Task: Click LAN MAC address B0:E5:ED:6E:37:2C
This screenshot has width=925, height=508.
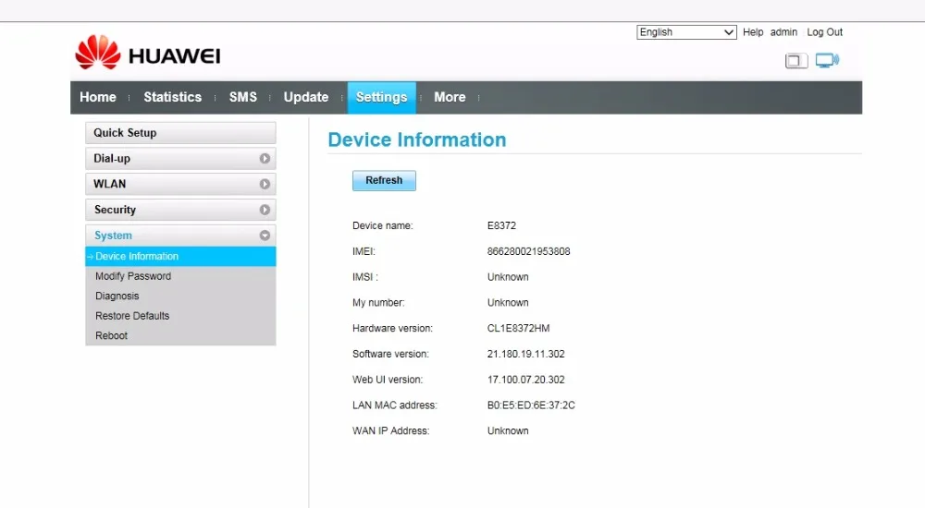Action: coord(531,405)
